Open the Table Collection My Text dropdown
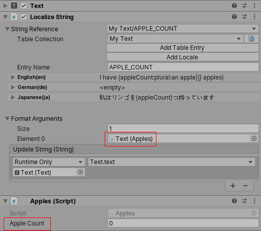Image resolution: width=261 pixels, height=231 pixels. point(176,39)
